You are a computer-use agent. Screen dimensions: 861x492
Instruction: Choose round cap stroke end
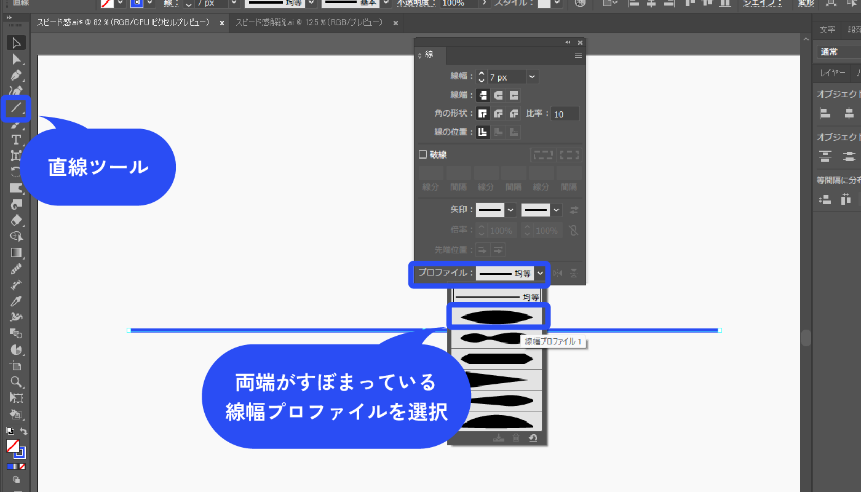pyautogui.click(x=498, y=95)
